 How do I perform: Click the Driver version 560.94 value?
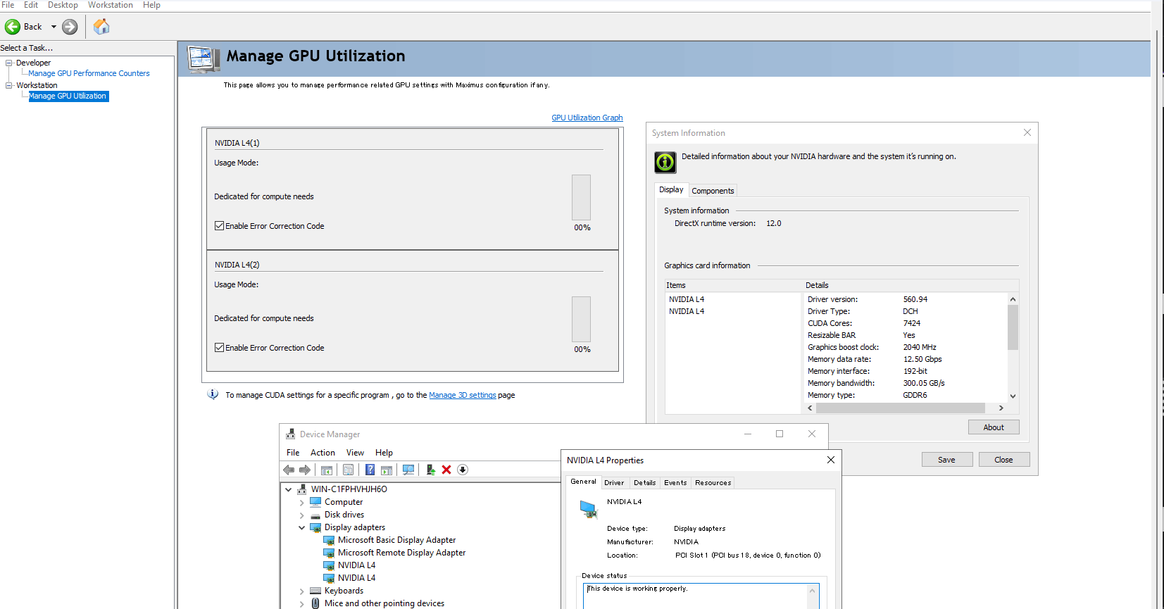click(x=915, y=299)
